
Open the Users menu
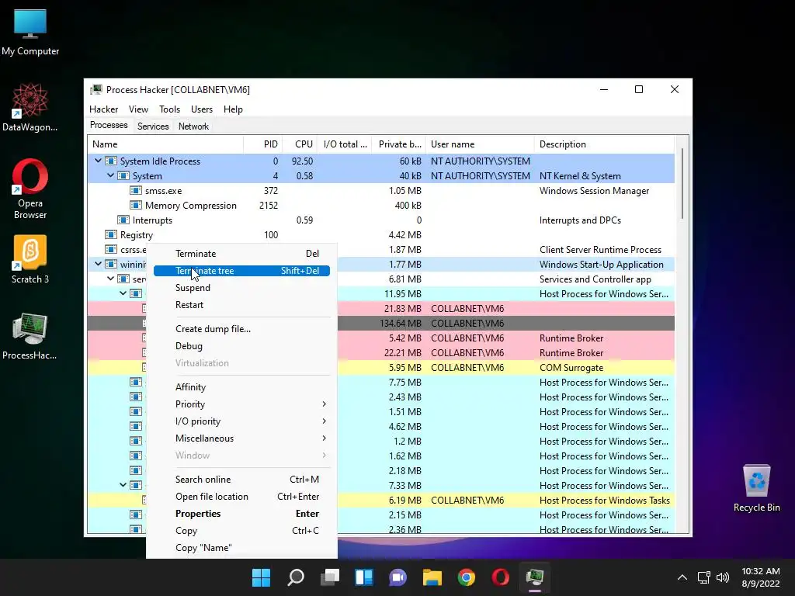202,109
